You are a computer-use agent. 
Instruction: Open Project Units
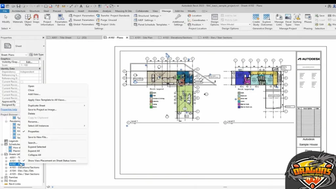pos(106,24)
